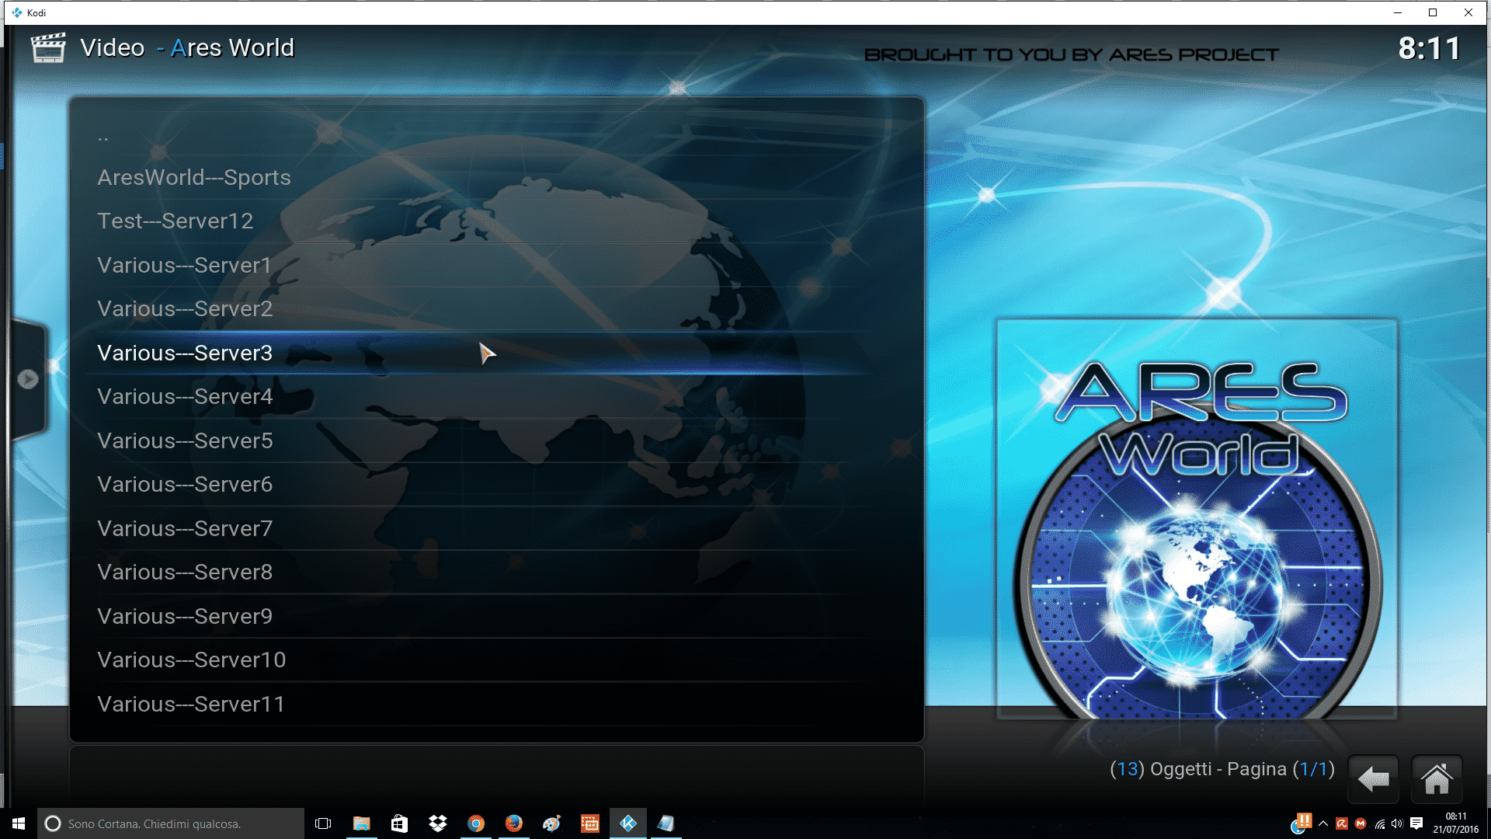Open the Windows Start menu
The image size is (1491, 839).
[x=19, y=823]
